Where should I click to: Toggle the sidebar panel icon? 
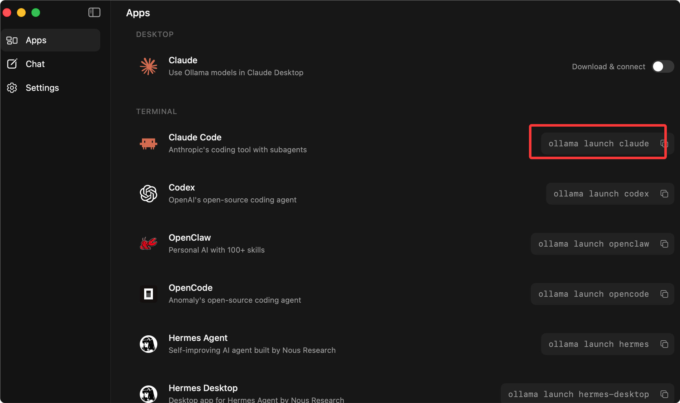point(94,13)
